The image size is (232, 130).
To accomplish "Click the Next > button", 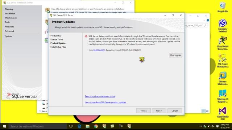I will [159, 111].
